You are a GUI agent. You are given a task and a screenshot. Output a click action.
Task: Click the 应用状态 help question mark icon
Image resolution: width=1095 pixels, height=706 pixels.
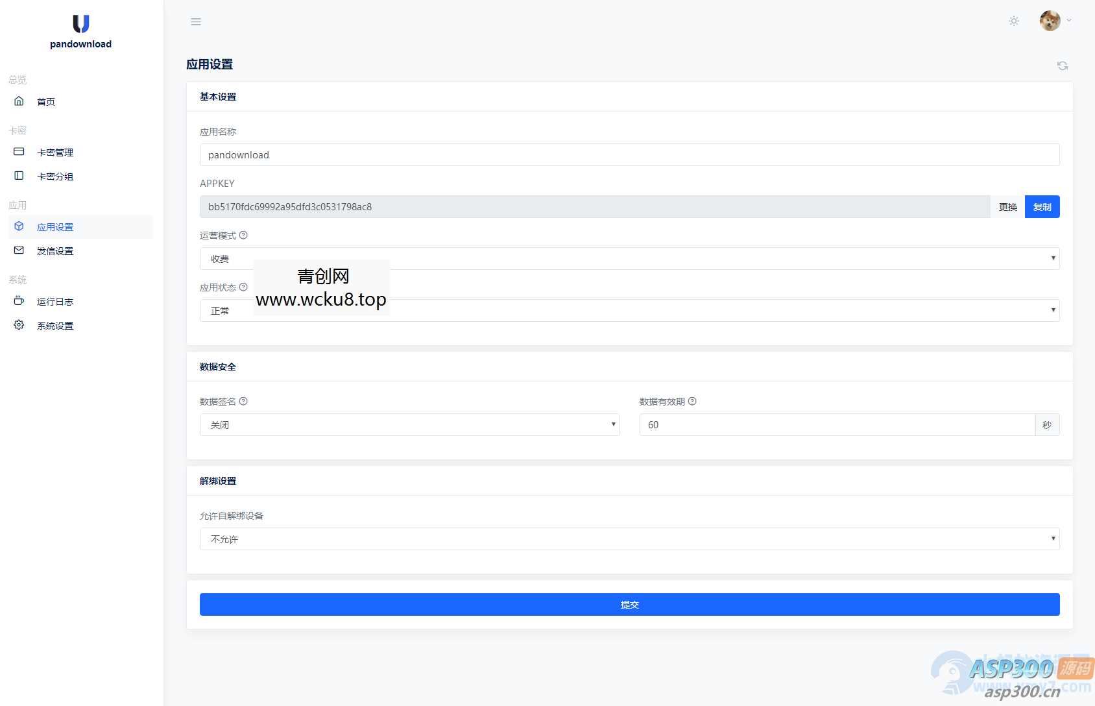point(243,287)
